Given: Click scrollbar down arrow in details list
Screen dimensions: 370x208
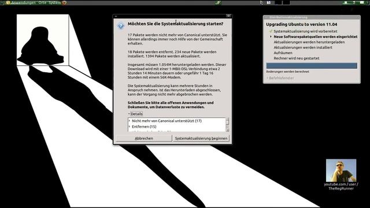Looking at the screenshot, I should click(x=227, y=130).
